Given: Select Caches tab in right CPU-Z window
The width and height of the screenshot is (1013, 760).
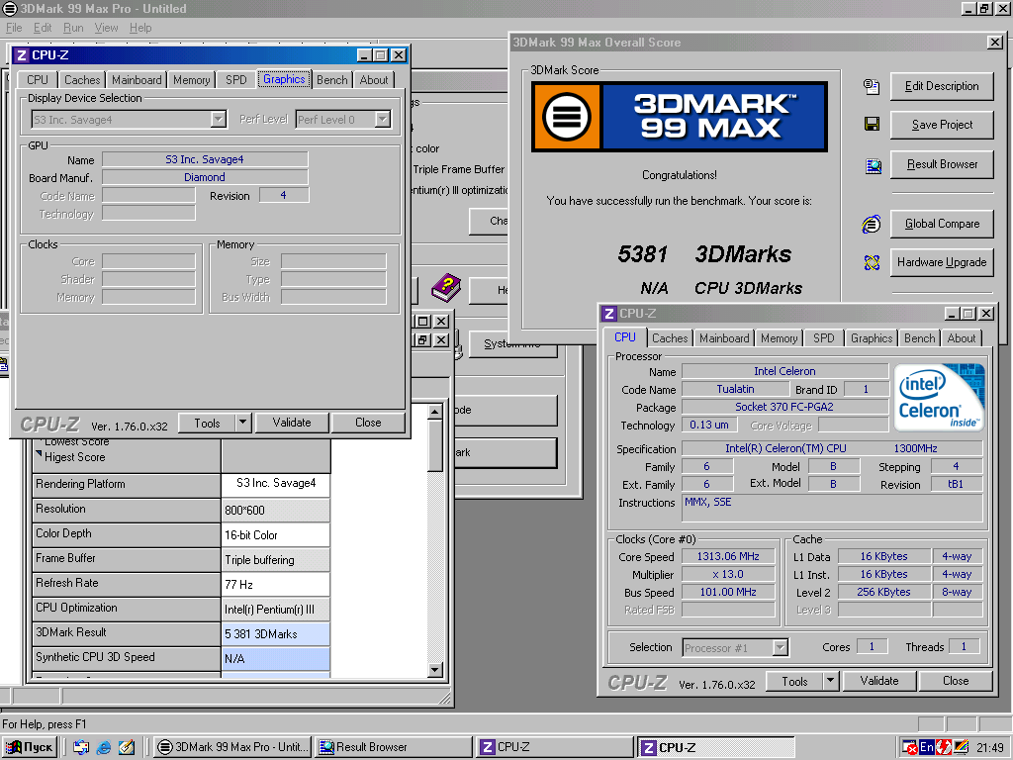Looking at the screenshot, I should (670, 338).
